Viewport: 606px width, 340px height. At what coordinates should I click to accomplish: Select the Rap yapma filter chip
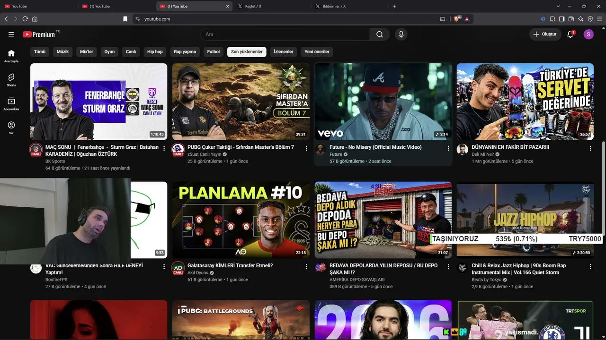coord(185,52)
